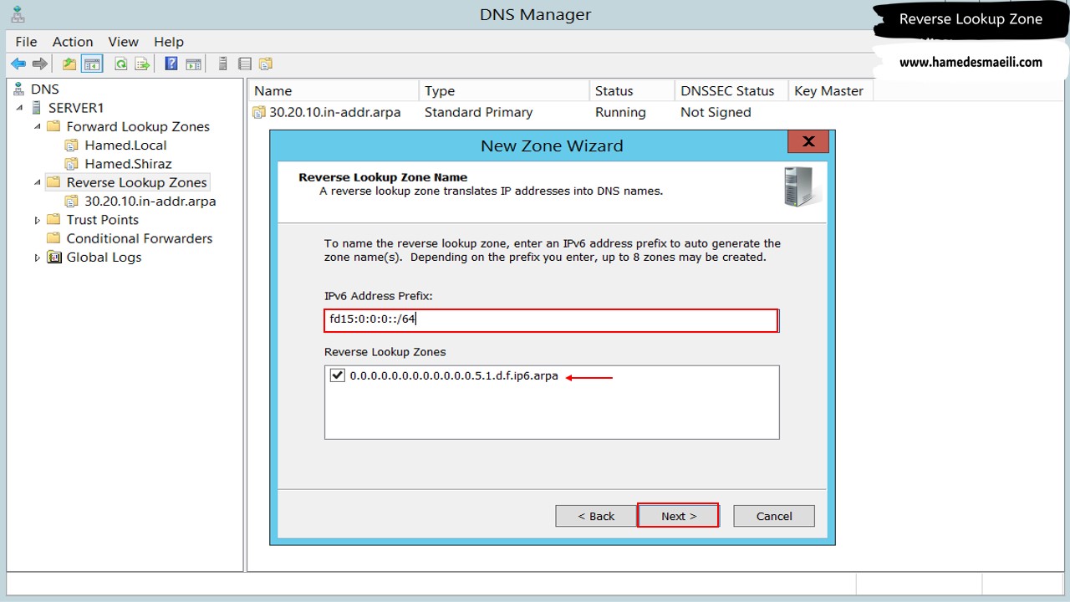Select the DNS root tree label
The image size is (1070, 602).
point(45,89)
